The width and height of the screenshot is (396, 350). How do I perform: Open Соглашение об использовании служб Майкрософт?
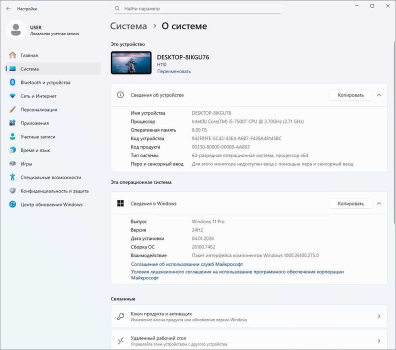(x=187, y=264)
